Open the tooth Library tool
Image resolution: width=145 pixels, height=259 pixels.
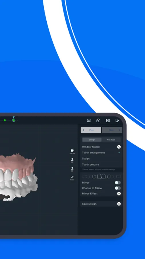coord(72,151)
